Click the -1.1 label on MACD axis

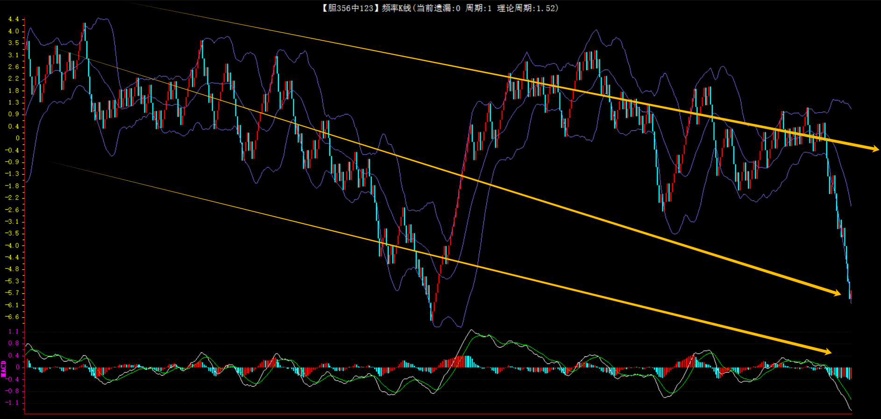pos(13,403)
